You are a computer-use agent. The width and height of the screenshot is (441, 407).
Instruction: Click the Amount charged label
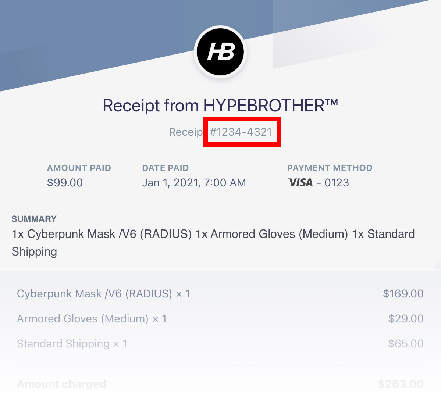(x=61, y=384)
